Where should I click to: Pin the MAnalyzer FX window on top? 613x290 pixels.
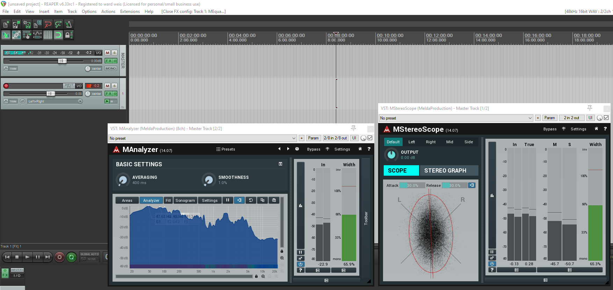353,128
